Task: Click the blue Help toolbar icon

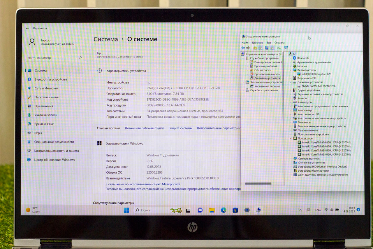Action: click(x=267, y=48)
